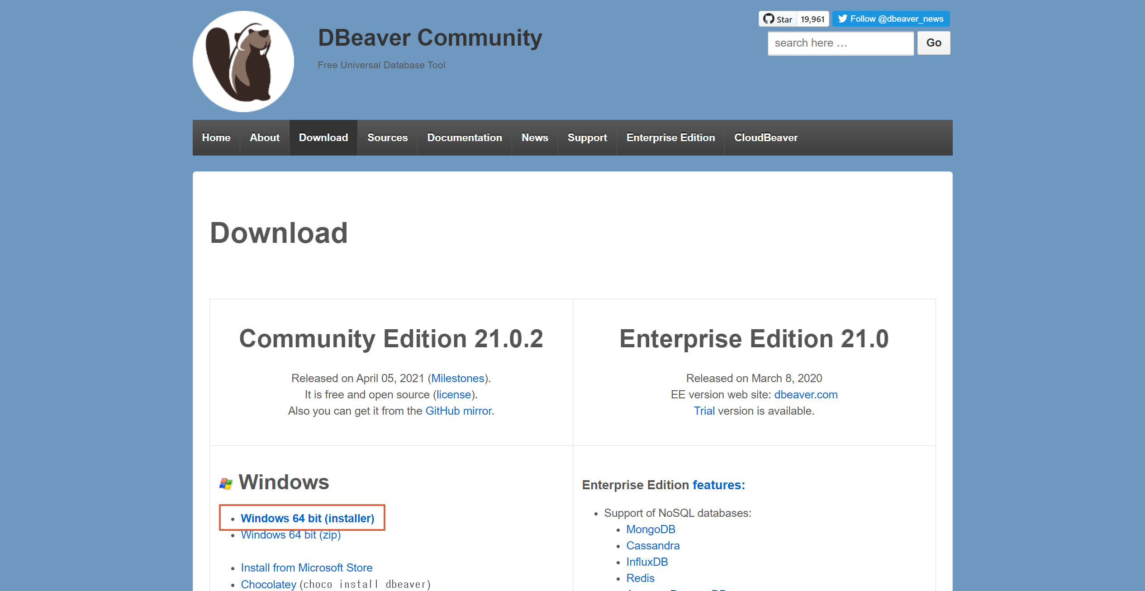Image resolution: width=1145 pixels, height=591 pixels.
Task: Open the Enterprise Edition nav item
Action: point(670,137)
